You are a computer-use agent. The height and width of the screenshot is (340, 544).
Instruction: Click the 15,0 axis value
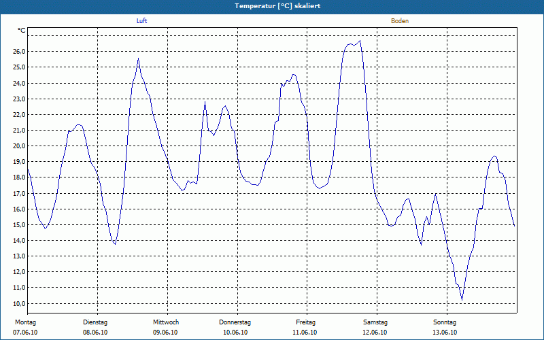pyautogui.click(x=19, y=225)
